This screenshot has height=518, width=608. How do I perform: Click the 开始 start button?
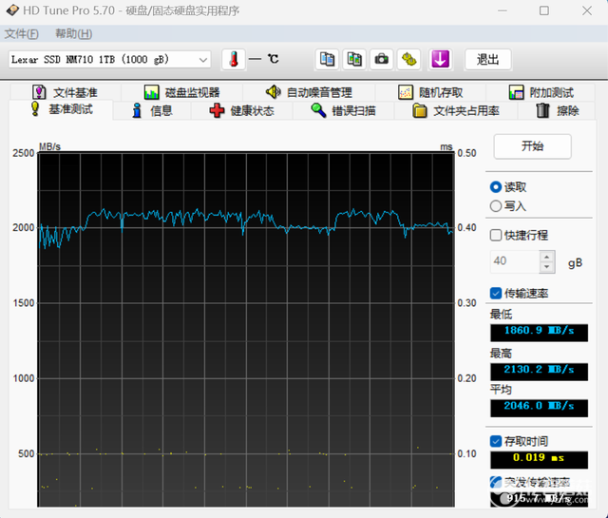(x=532, y=146)
